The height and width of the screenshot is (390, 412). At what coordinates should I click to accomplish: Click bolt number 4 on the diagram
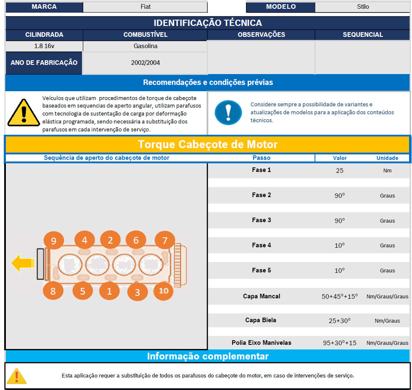84,240
